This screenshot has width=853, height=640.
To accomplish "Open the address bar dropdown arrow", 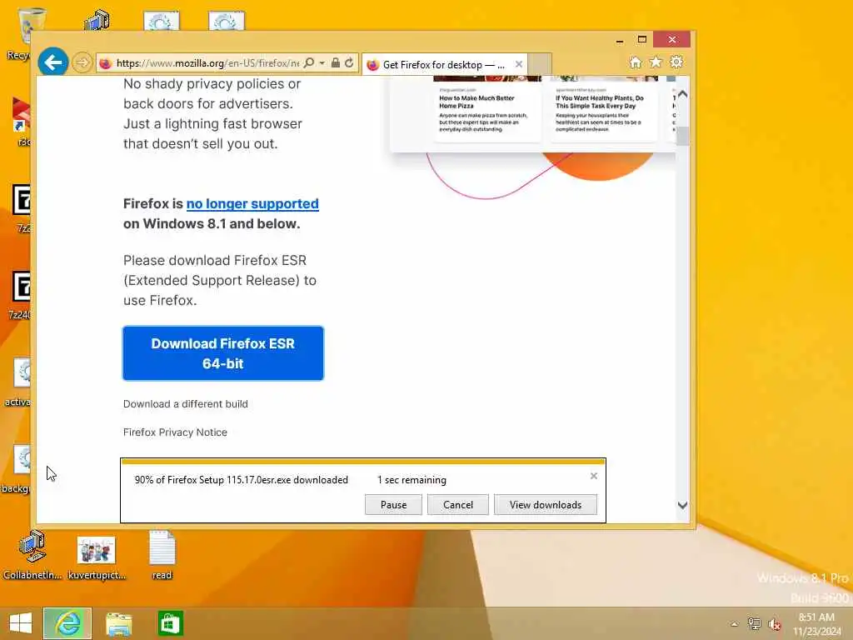I will [x=322, y=63].
